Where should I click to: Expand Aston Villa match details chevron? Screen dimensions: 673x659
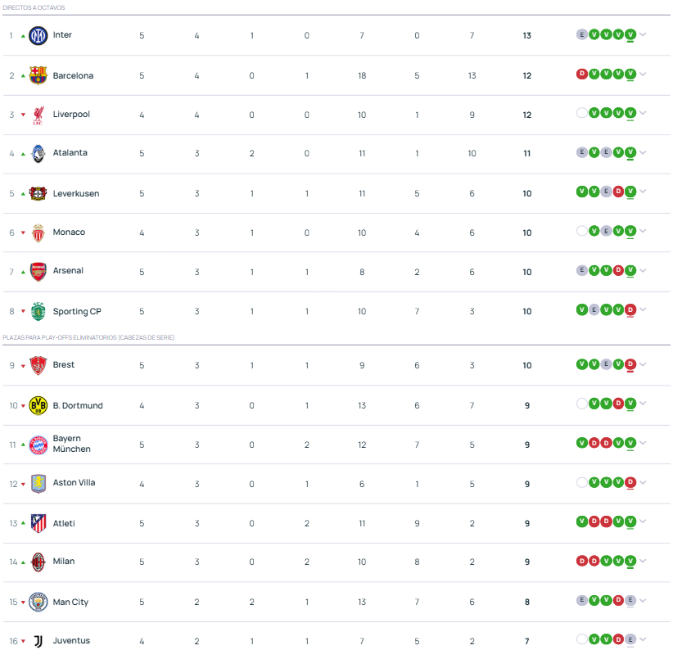click(643, 482)
